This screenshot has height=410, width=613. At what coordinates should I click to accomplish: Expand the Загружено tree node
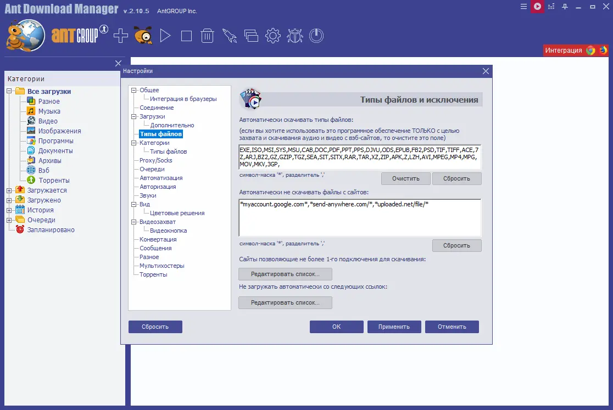(x=9, y=200)
